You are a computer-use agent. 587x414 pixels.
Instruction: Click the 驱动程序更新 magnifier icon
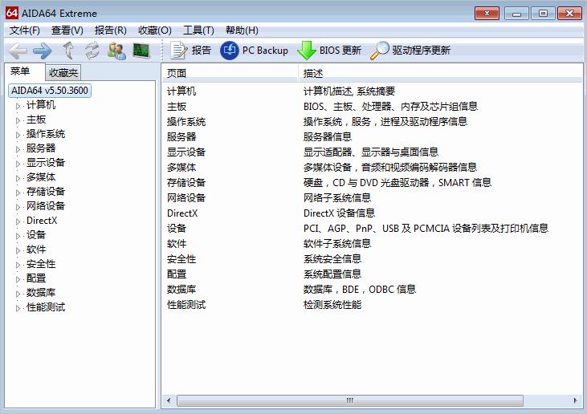tap(380, 51)
